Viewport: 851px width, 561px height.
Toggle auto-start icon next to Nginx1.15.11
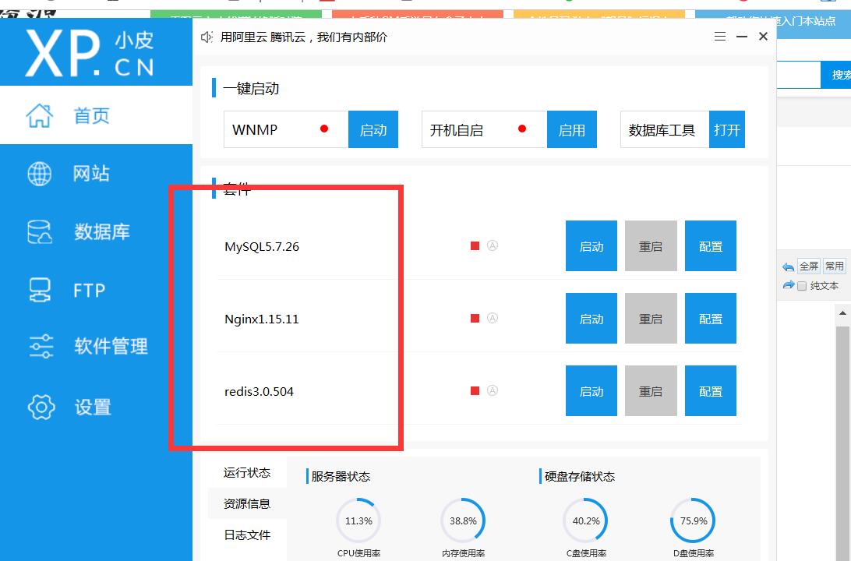tap(493, 318)
